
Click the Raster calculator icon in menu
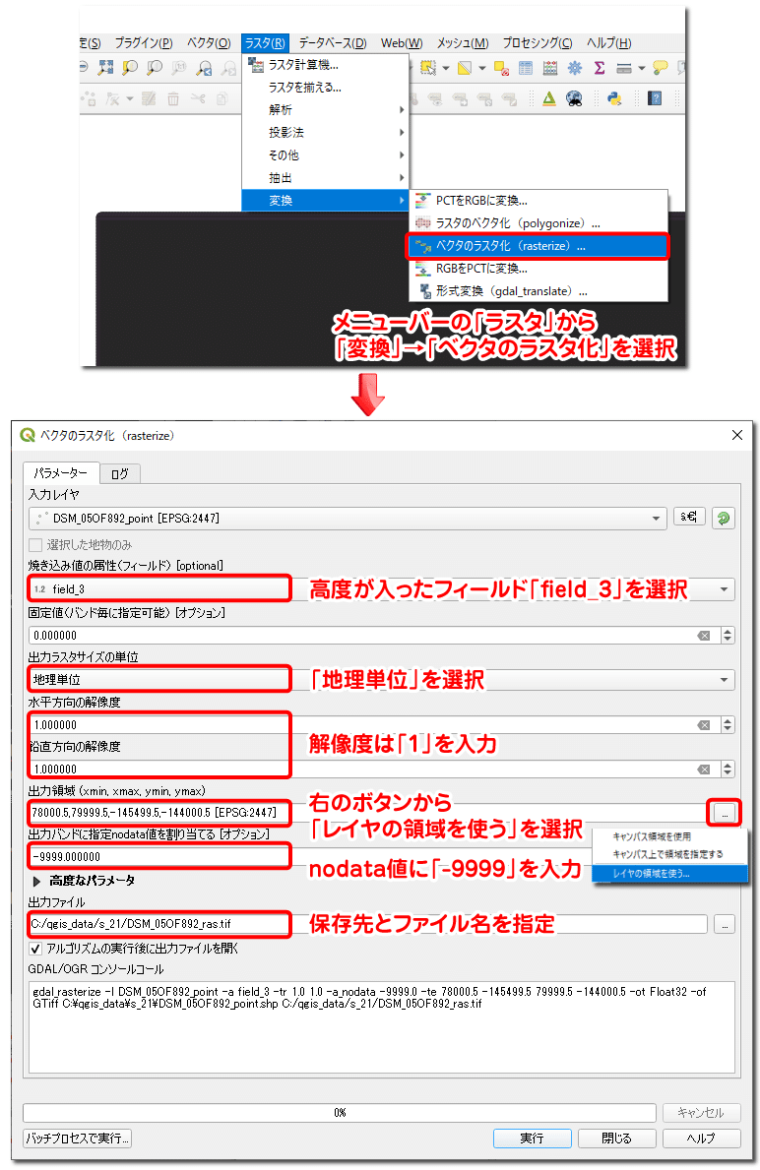point(255,65)
